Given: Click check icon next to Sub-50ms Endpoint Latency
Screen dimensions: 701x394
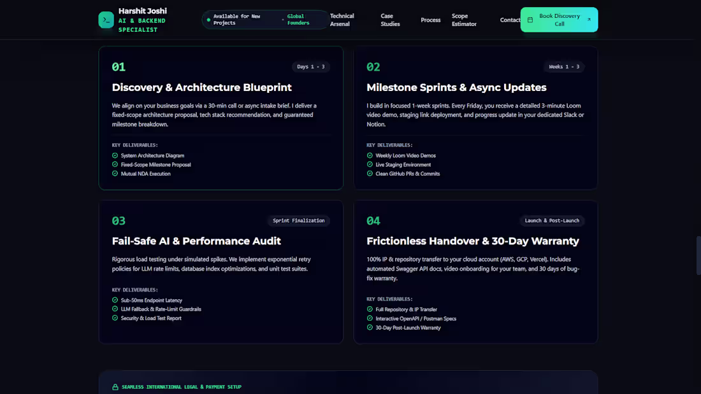Looking at the screenshot, I should pos(115,300).
